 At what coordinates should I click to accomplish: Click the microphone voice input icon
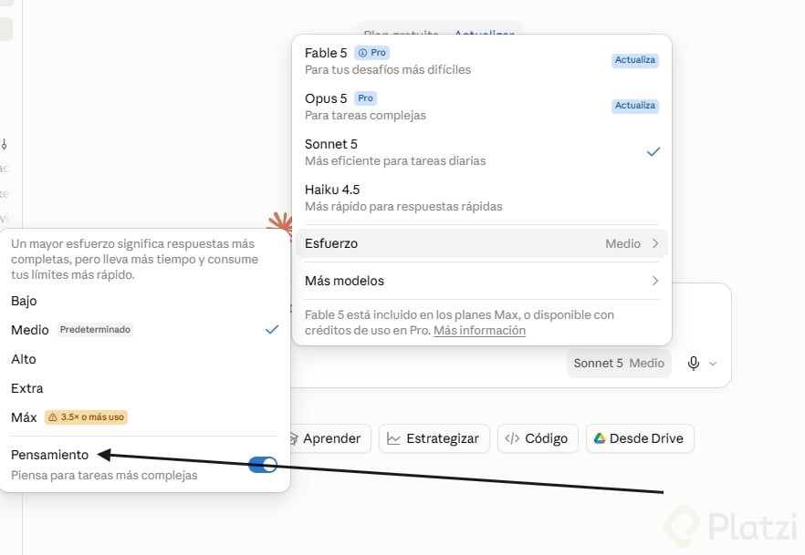pos(693,363)
